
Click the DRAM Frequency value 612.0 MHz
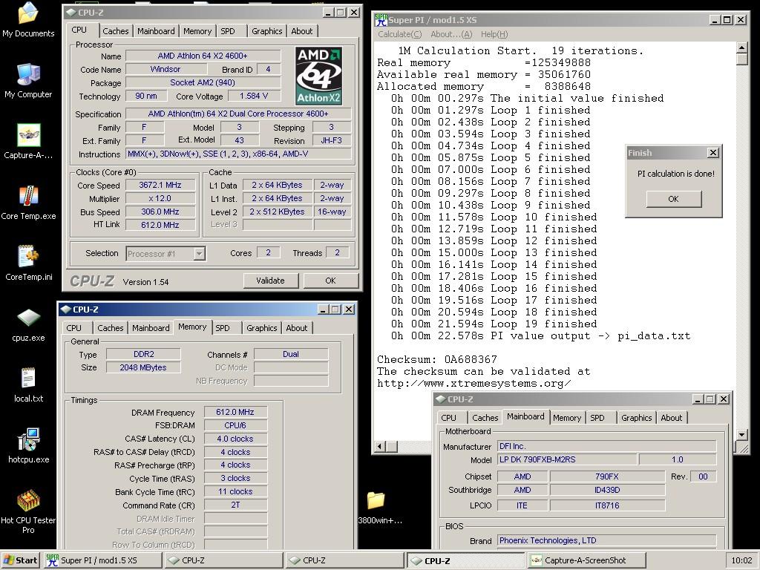[235, 412]
